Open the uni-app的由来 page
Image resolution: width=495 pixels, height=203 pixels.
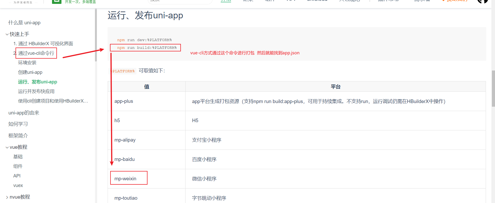pyautogui.click(x=24, y=113)
